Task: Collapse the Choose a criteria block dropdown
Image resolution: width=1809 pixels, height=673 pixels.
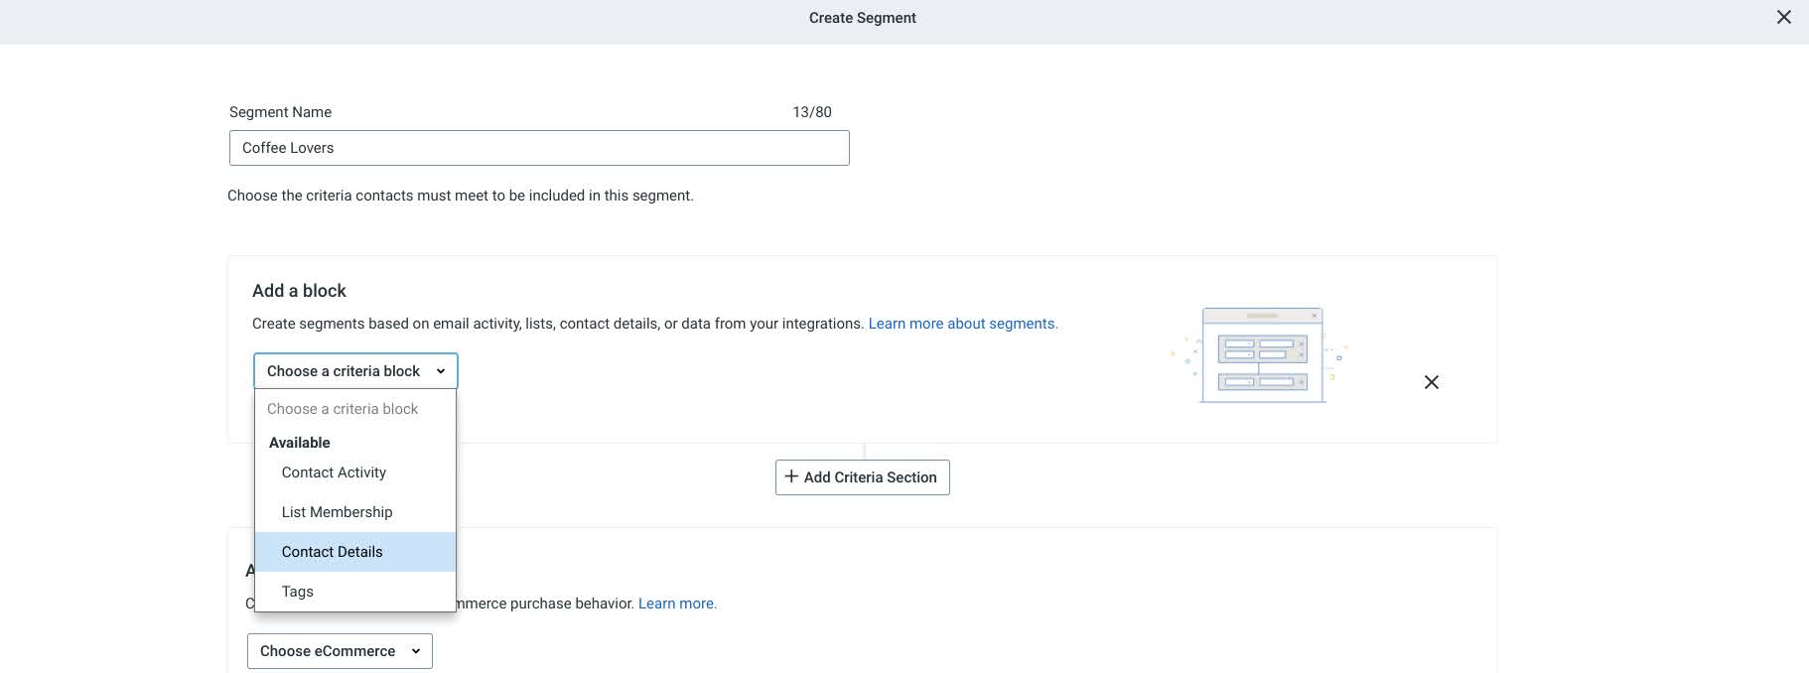Action: coord(355,371)
